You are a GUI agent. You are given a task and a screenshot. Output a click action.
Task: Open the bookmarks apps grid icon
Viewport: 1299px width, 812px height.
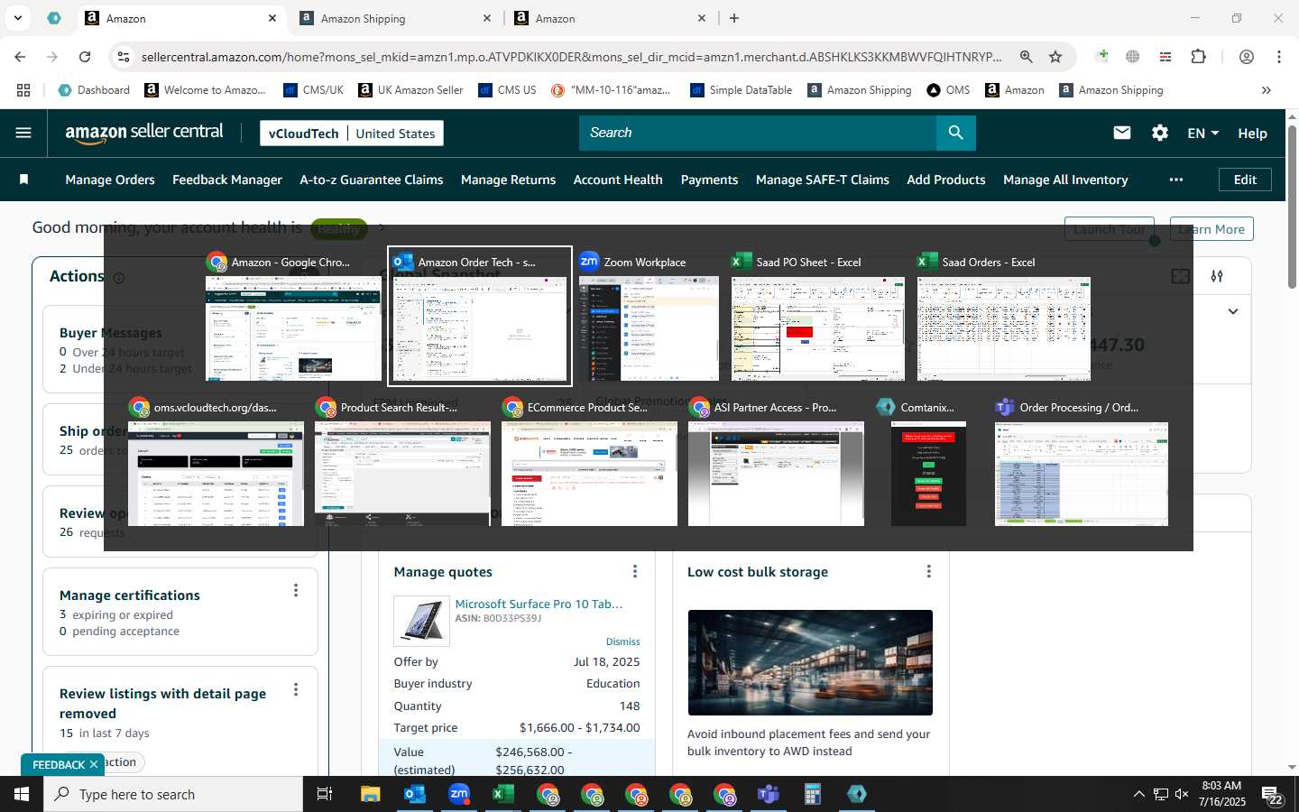(23, 90)
